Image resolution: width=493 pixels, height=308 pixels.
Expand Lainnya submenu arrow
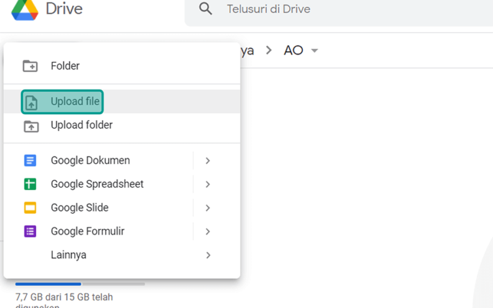(208, 255)
